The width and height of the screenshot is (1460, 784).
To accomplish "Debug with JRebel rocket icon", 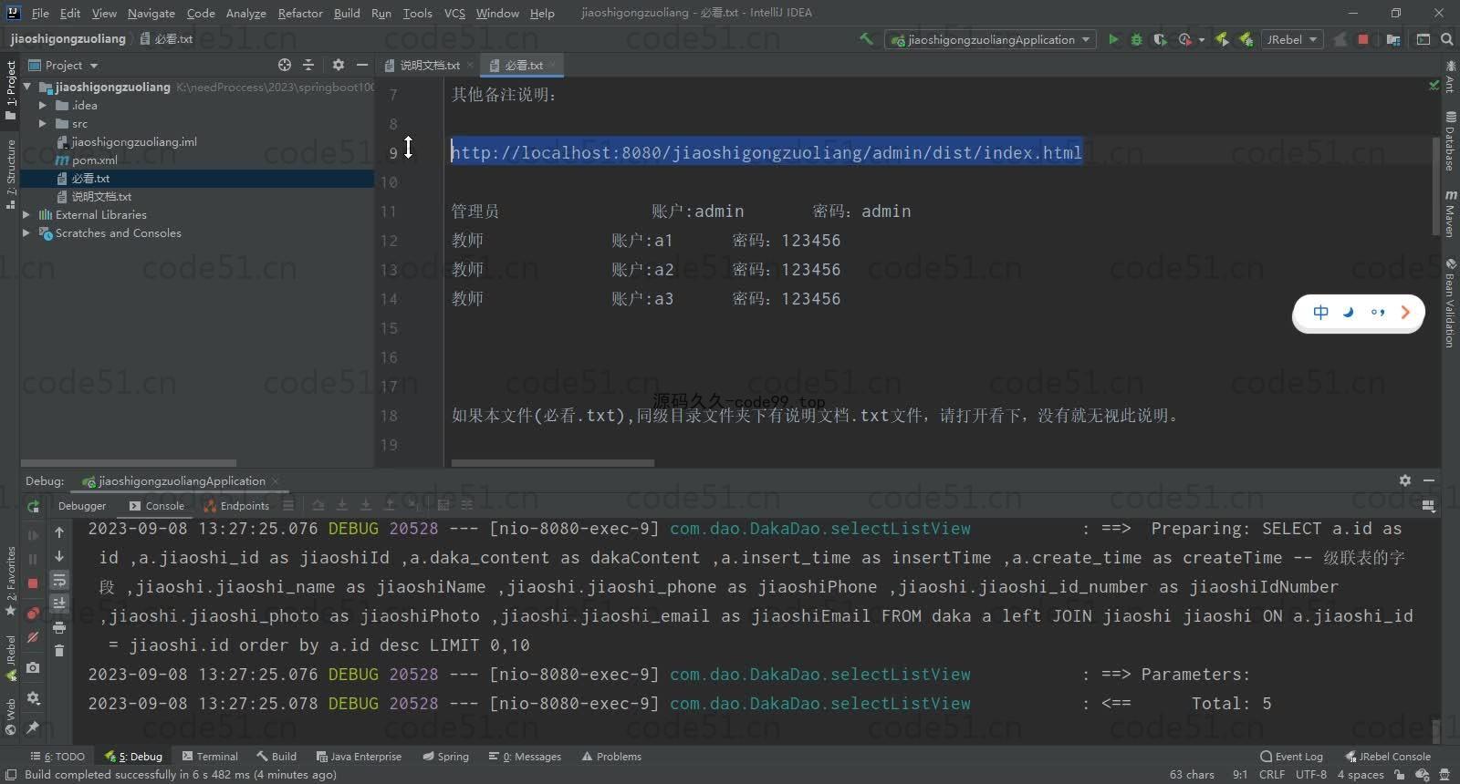I will pyautogui.click(x=1245, y=39).
